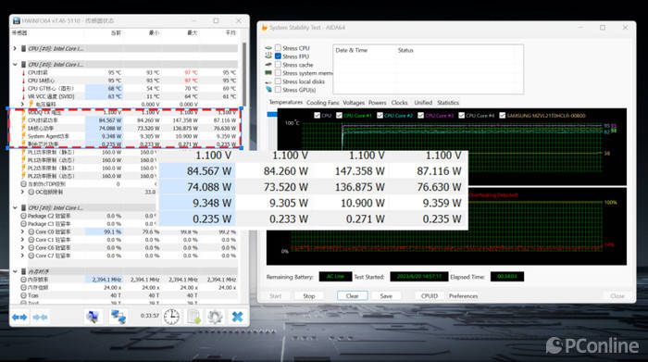648x362 pixels.
Task: Switch to the Statistics tab
Action: (448, 103)
